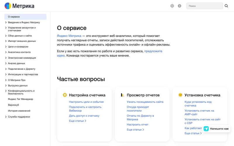
Task: Open Электронная коммерция section label
Action: point(22,58)
